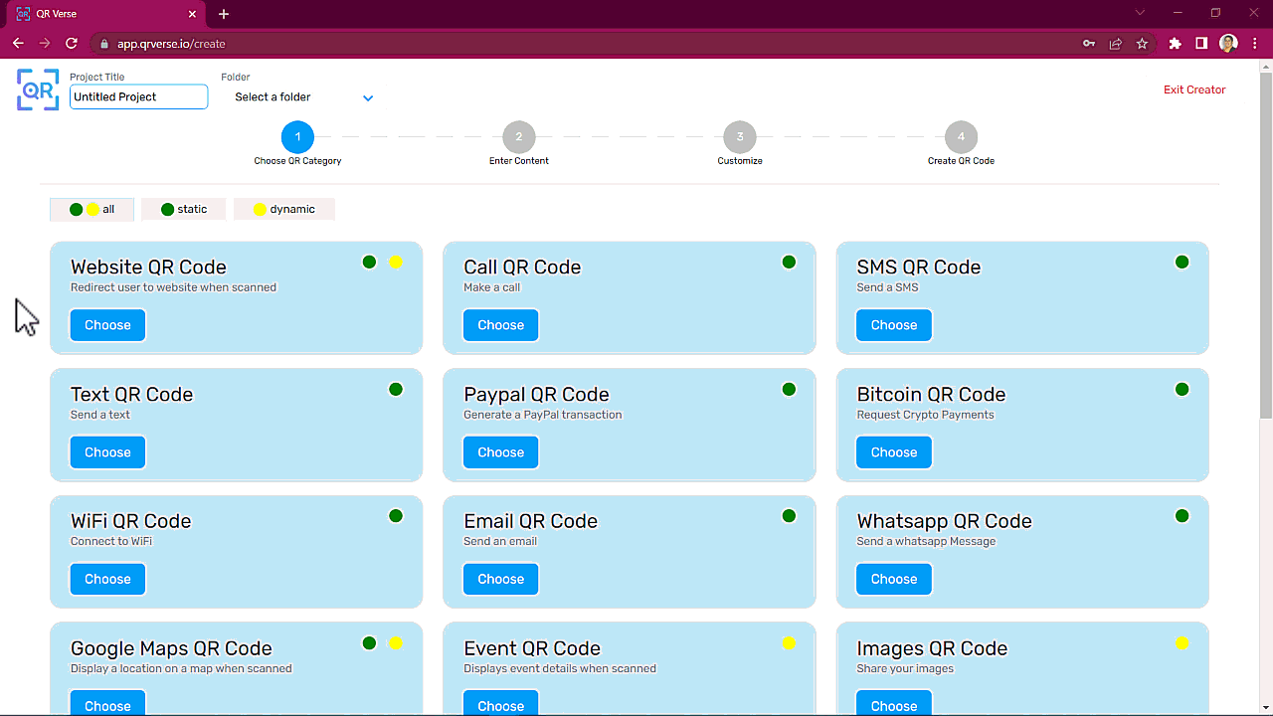Open the browser extensions puzzle icon
This screenshot has width=1273, height=716.
coord(1176,44)
